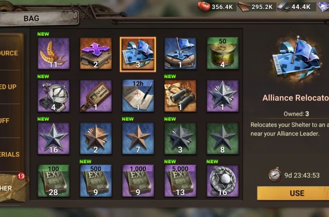Select the bronze star with count 7
The width and height of the screenshot is (329, 217).
coord(138,139)
